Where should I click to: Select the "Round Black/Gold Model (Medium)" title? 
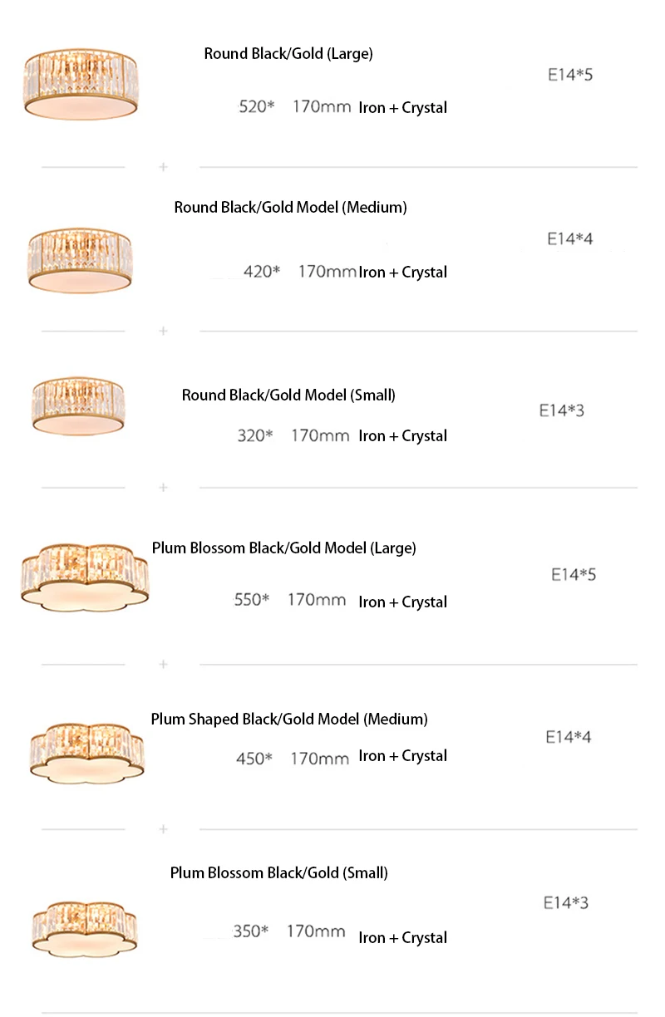[290, 207]
